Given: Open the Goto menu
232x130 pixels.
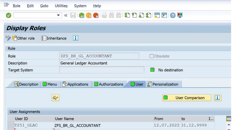Looking at the screenshot, I should coord(44,6).
